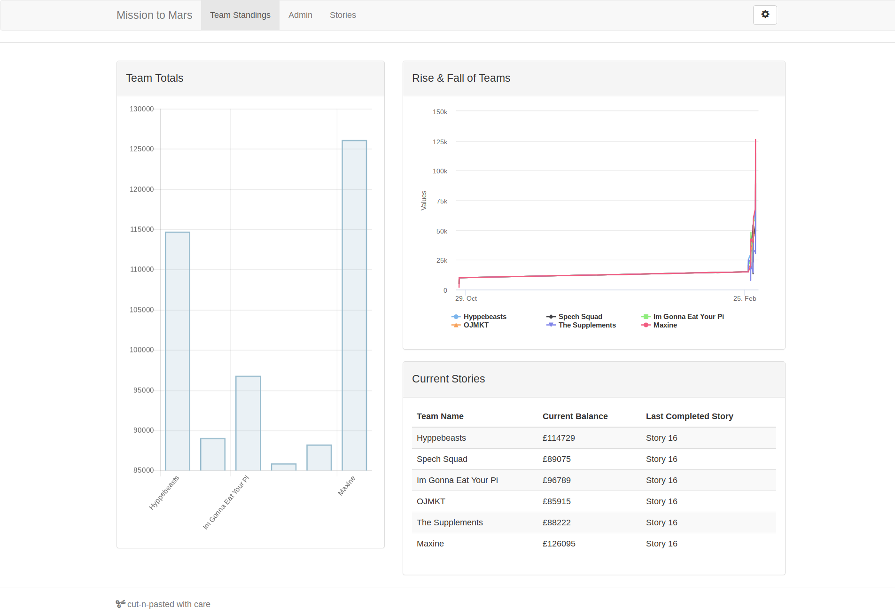Click the 25. Feb axis label
This screenshot has height=616, width=895.
(x=745, y=298)
